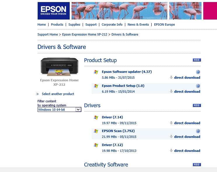Click Windows icon beside EPSON Scan
The height and width of the screenshot is (172, 217).
pos(96,131)
